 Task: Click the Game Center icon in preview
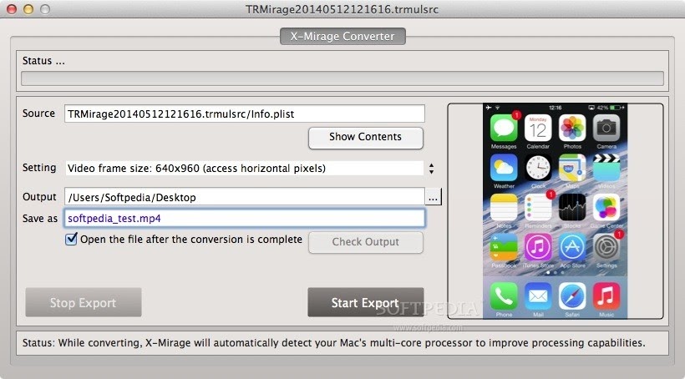(606, 207)
